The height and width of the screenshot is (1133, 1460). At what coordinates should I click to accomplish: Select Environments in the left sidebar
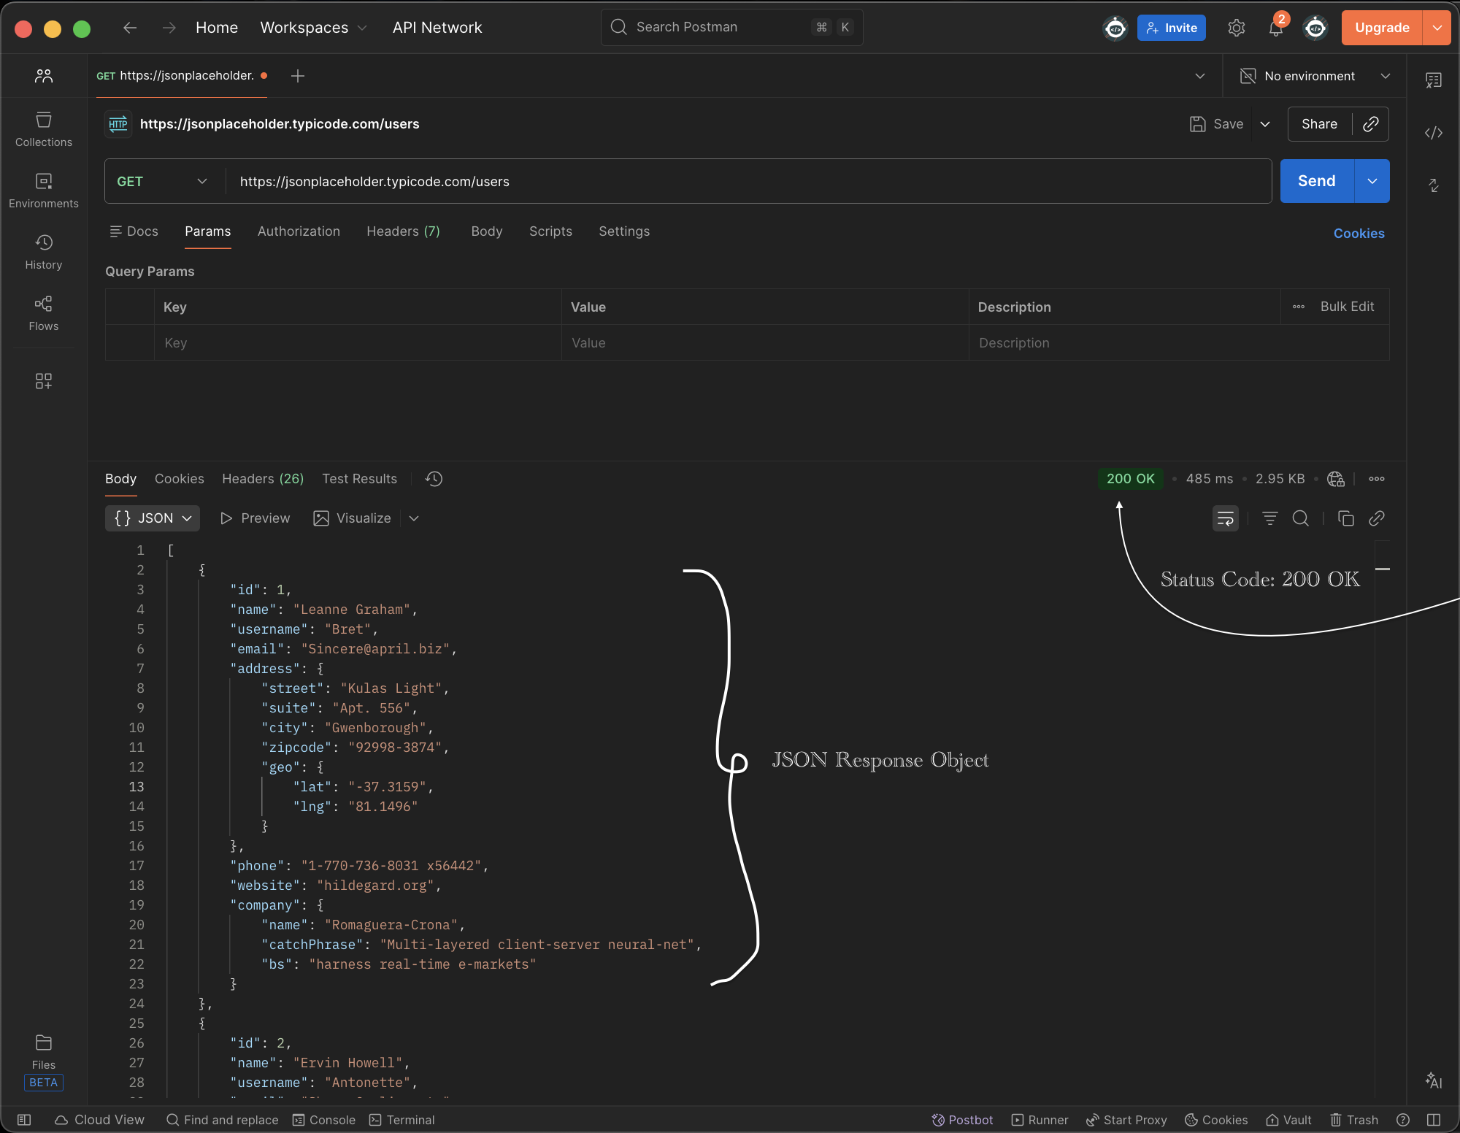43,191
